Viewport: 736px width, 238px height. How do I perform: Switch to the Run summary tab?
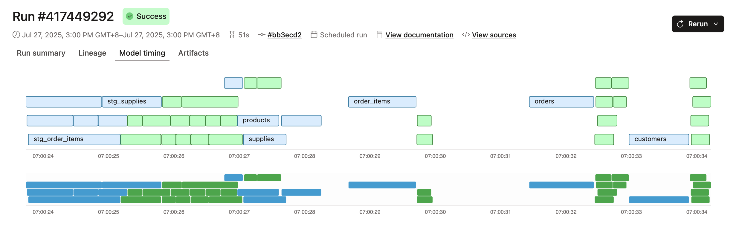[41, 53]
